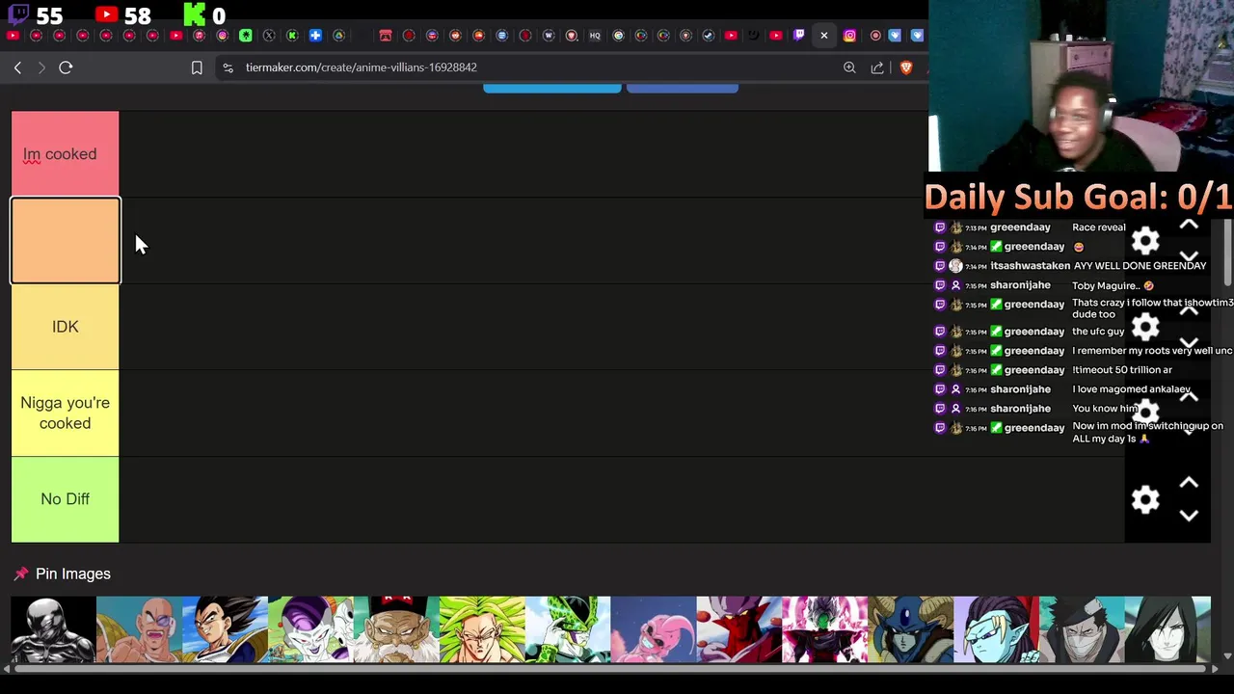
Task: Open the zoom magnifier in the address bar
Action: [849, 67]
